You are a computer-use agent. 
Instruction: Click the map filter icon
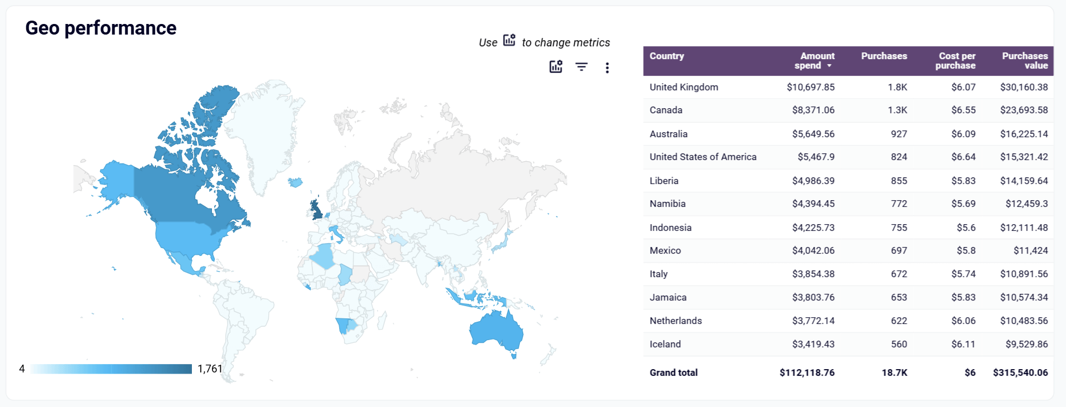(581, 67)
